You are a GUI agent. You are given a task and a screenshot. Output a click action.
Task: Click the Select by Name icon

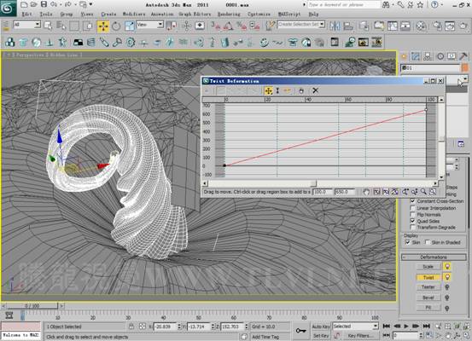tap(61, 26)
